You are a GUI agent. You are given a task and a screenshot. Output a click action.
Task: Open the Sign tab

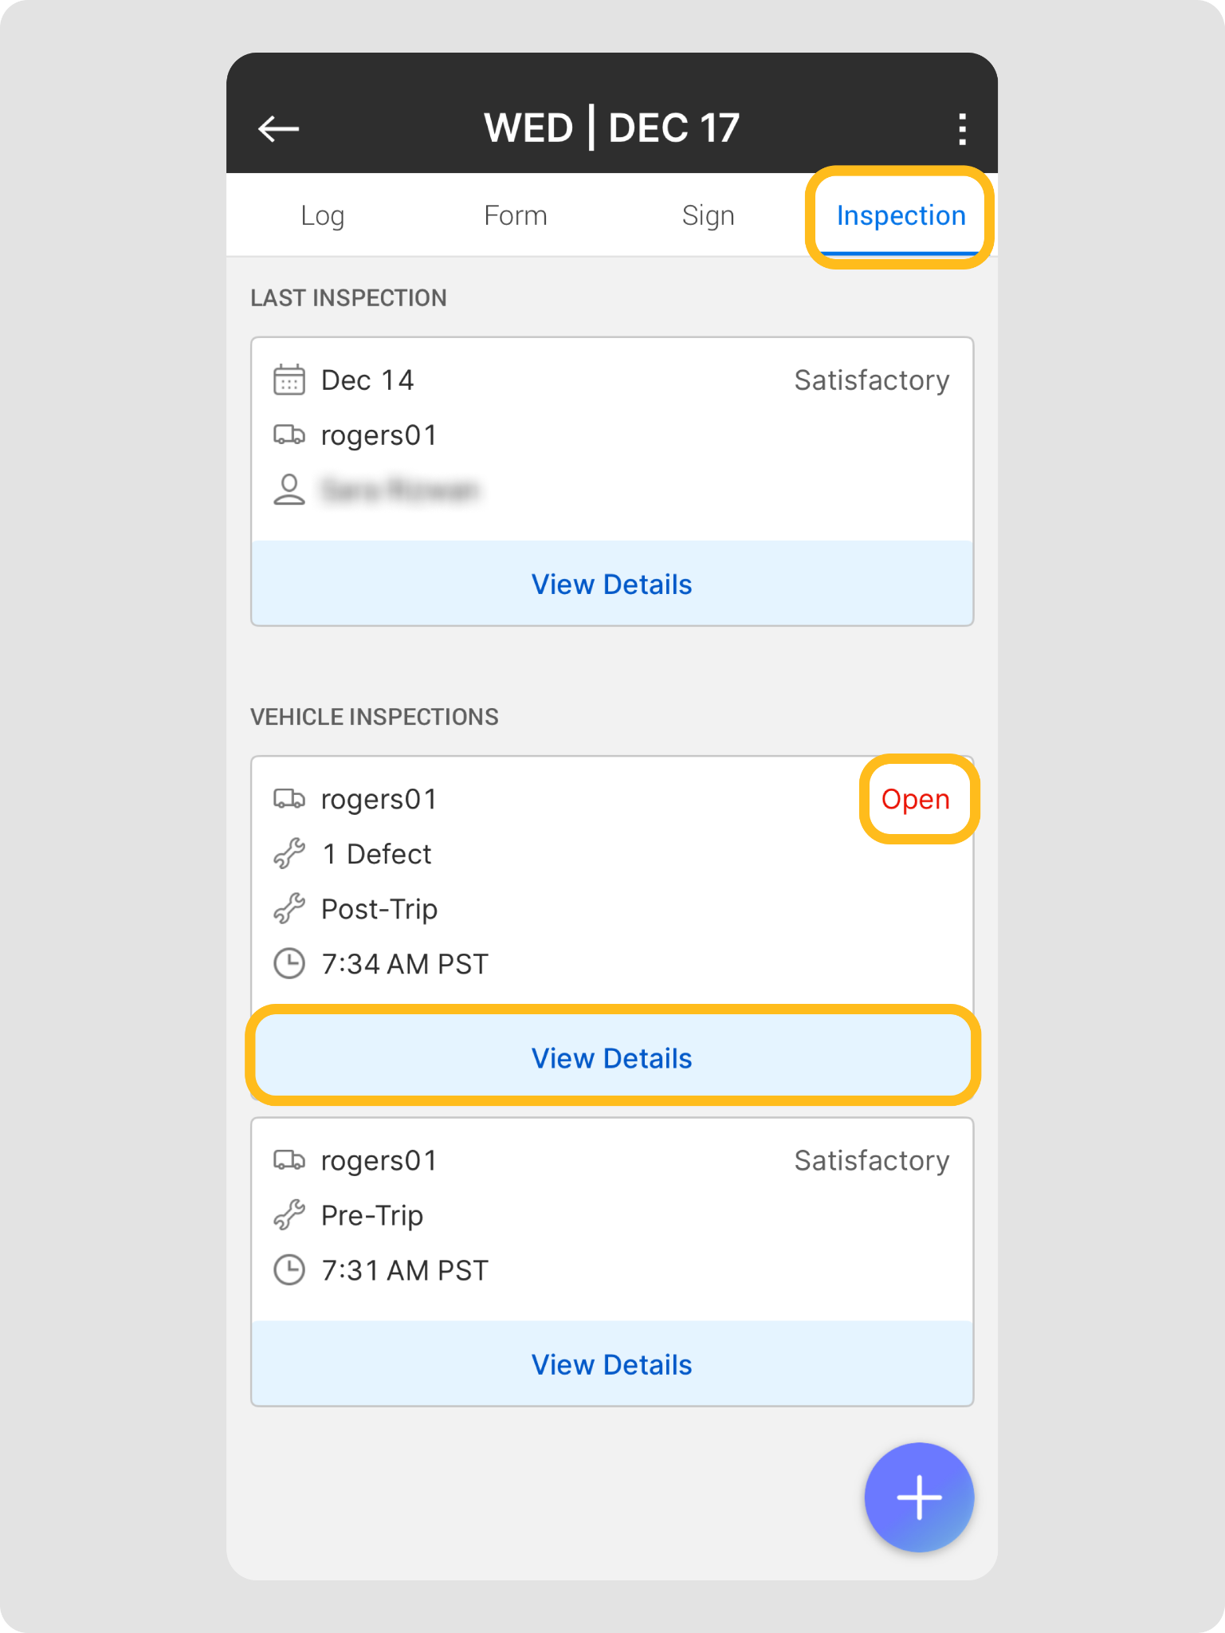[x=708, y=215]
